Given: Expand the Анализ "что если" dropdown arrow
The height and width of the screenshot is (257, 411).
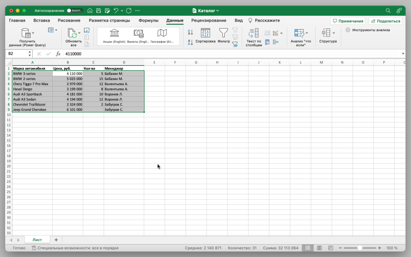Looking at the screenshot, I should click(x=307, y=33).
